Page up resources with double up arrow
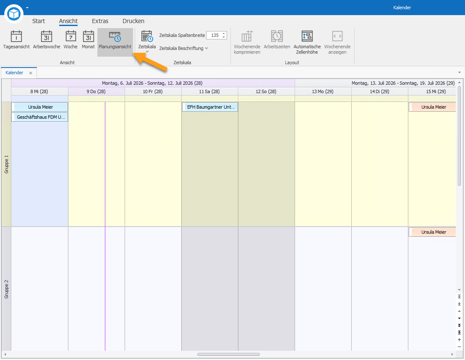Image resolution: width=465 pixels, height=360 pixels. pos(460,304)
